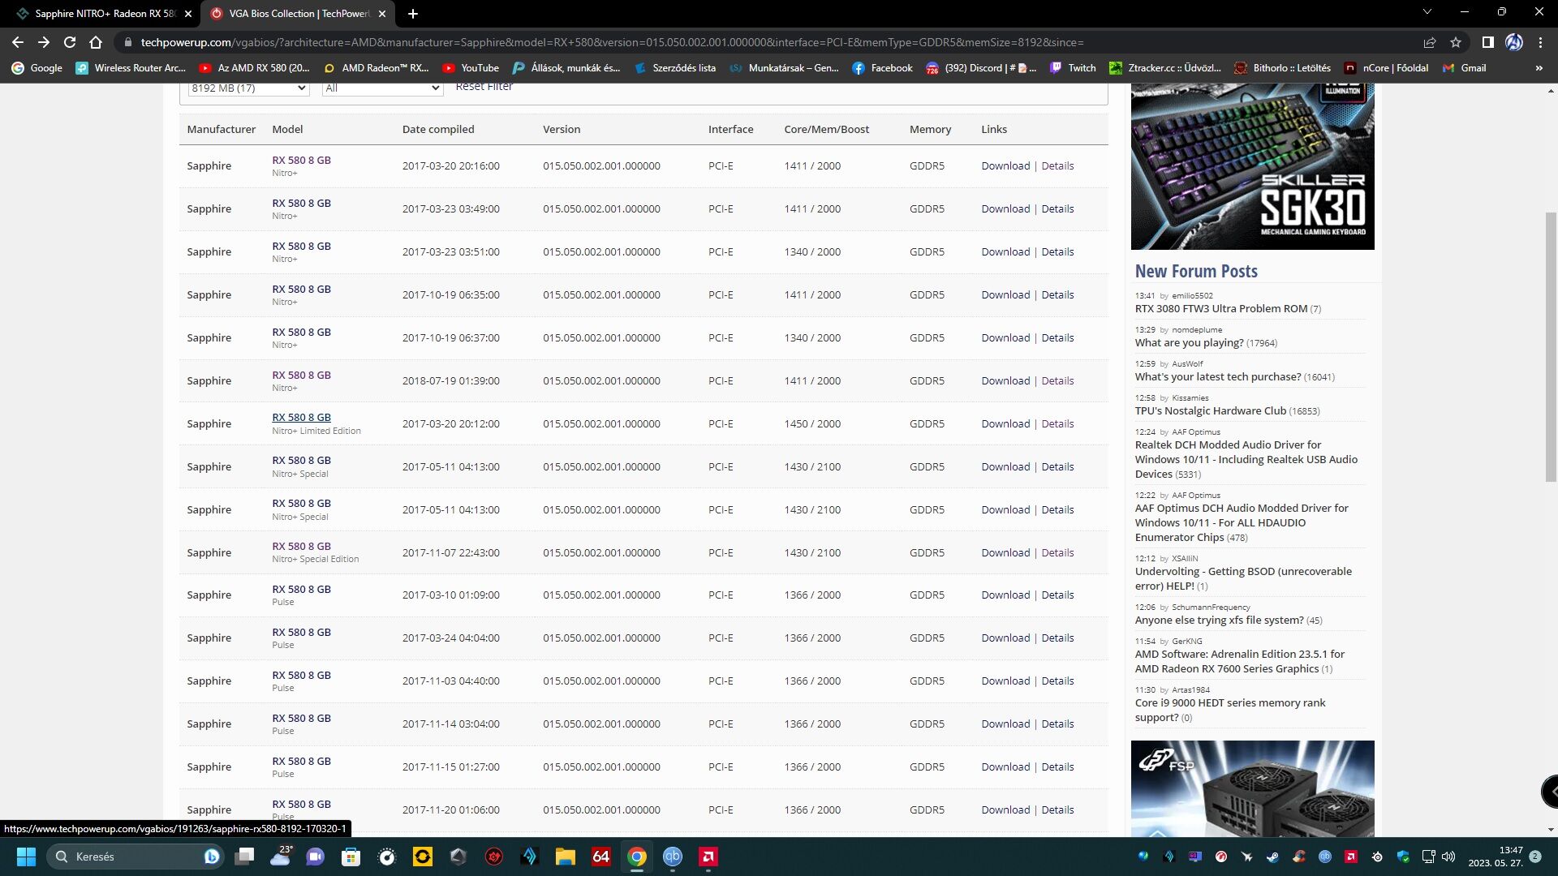Open the Gmail bookmark

tap(1465, 68)
